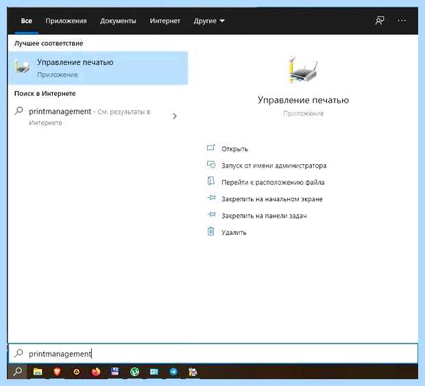Choose Запуск от имени администратора
The image size is (425, 386).
tap(274, 166)
